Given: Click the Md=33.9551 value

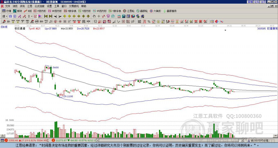Looking at the screenshot, I should [x=67, y=28].
